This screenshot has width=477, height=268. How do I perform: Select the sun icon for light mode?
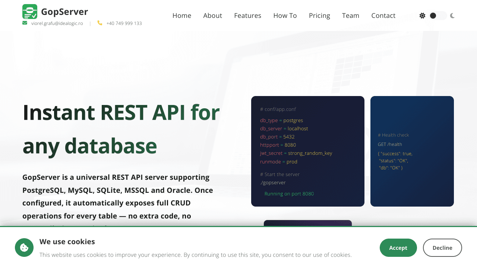(x=422, y=15)
